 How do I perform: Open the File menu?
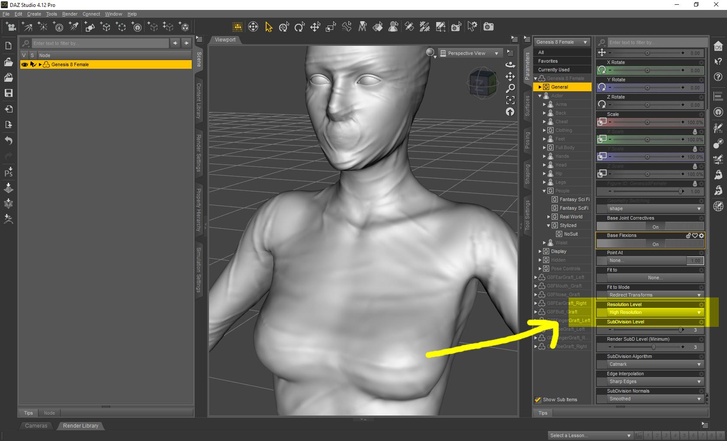click(x=6, y=14)
